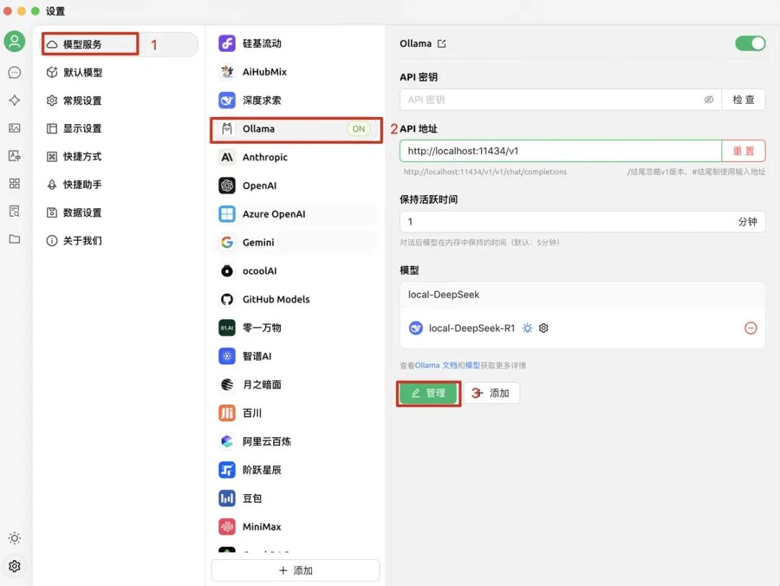780x586 pixels.
Task: Open Ollama external link icon
Action: coord(442,44)
